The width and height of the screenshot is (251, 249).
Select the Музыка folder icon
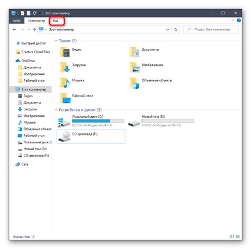tap(65, 83)
